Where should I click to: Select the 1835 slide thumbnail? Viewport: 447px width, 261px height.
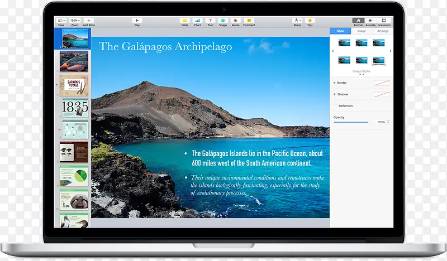point(74,108)
